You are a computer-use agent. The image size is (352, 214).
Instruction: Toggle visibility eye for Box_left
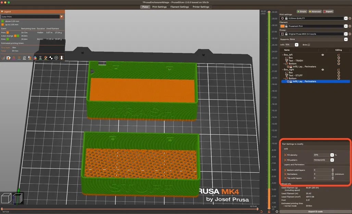[323, 55]
